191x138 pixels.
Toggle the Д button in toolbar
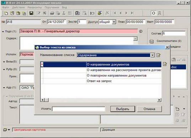coord(159,13)
